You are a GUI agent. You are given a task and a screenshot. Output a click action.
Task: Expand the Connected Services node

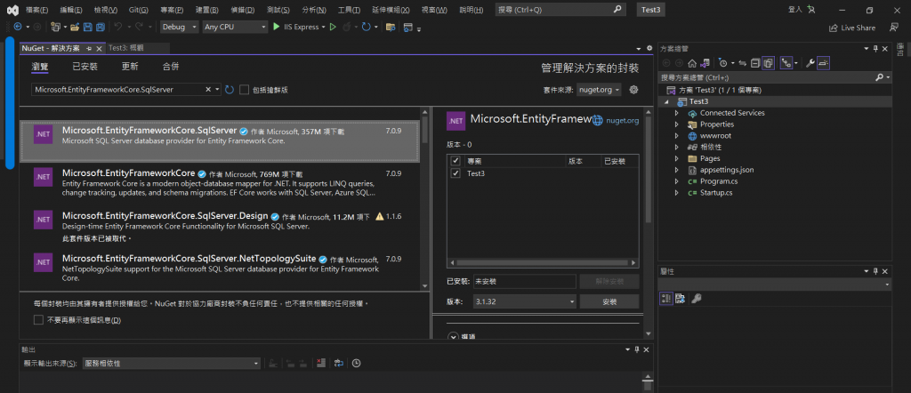point(676,113)
